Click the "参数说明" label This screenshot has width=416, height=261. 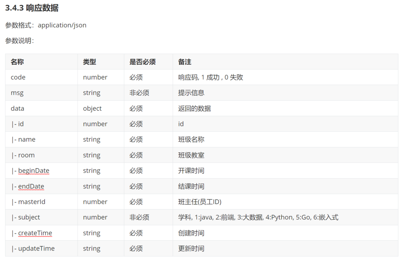click(19, 41)
